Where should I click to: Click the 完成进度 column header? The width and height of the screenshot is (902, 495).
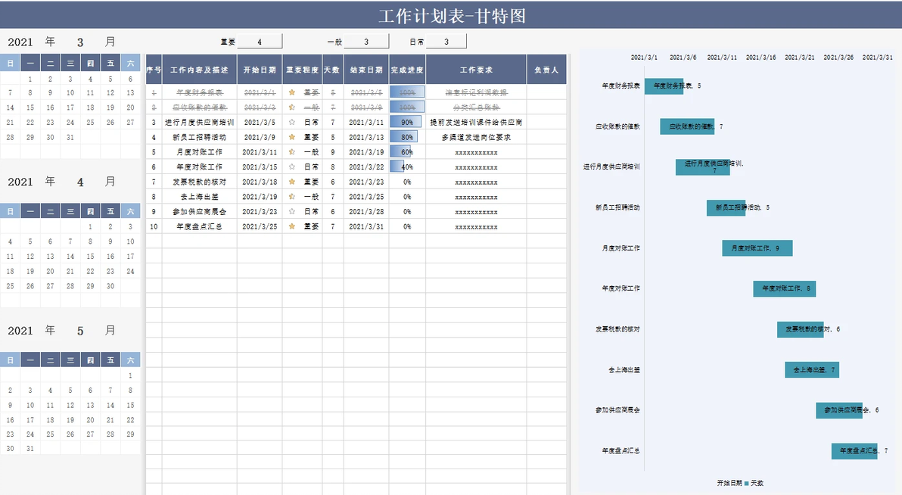[x=407, y=70]
